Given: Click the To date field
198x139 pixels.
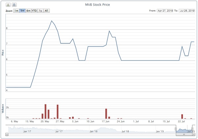Looking at the screenshot, I should (x=187, y=11).
